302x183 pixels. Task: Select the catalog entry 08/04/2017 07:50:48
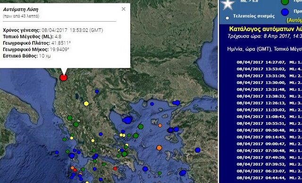[269, 150]
